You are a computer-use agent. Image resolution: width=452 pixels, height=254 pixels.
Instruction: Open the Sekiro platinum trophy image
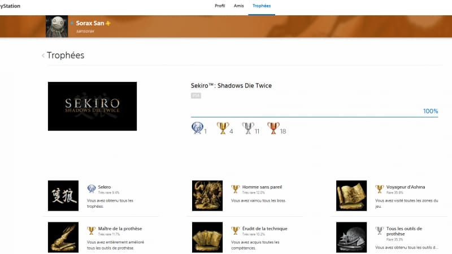[x=63, y=196]
